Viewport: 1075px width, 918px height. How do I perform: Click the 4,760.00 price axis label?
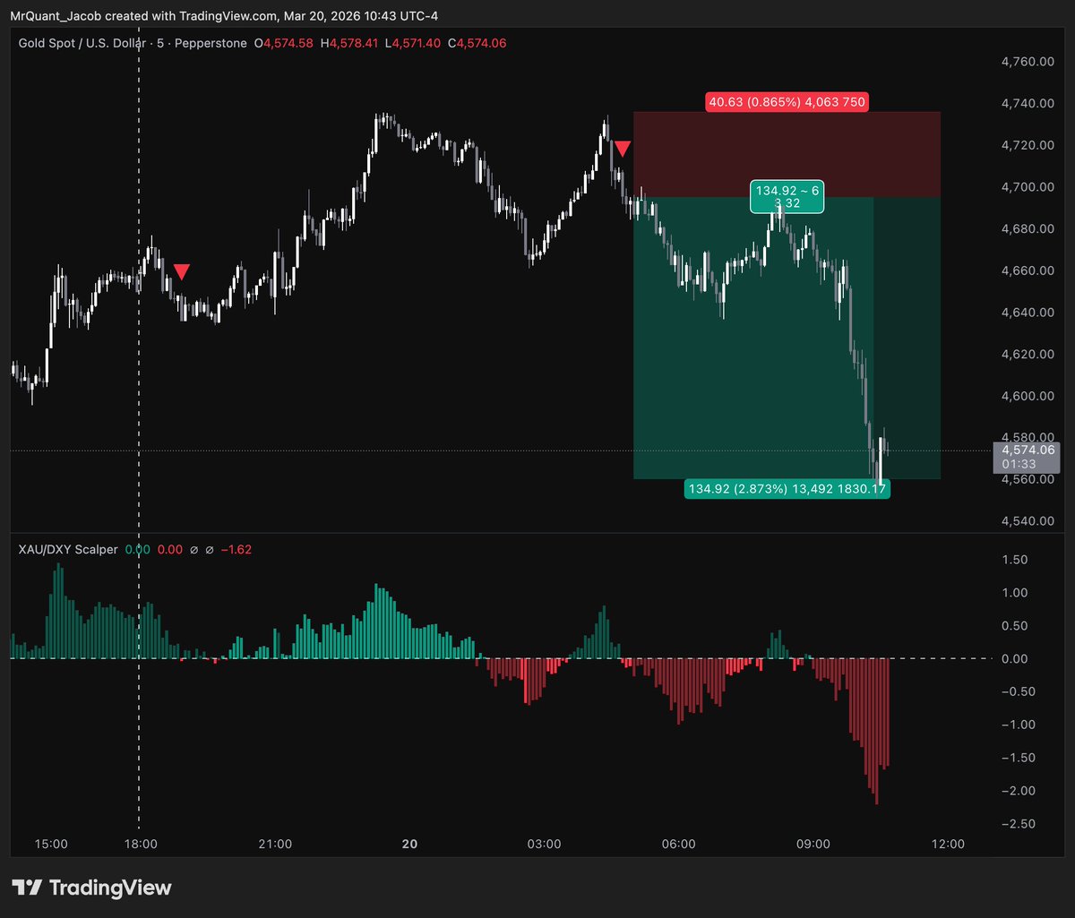pyautogui.click(x=1026, y=62)
